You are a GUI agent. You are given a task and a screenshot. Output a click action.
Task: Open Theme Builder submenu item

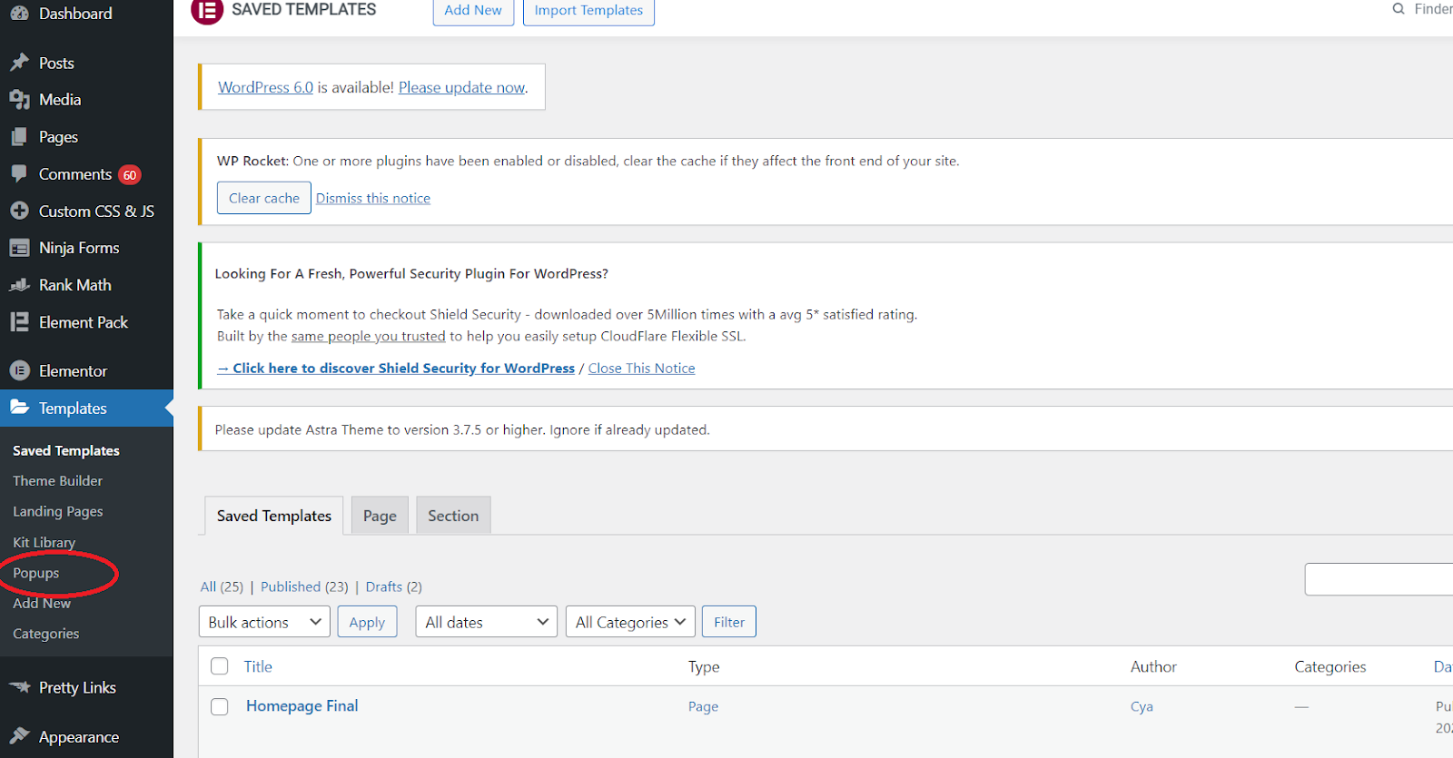(57, 481)
